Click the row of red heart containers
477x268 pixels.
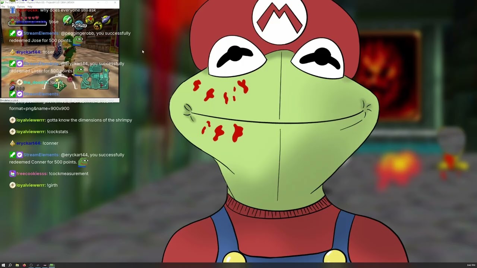point(24,18)
